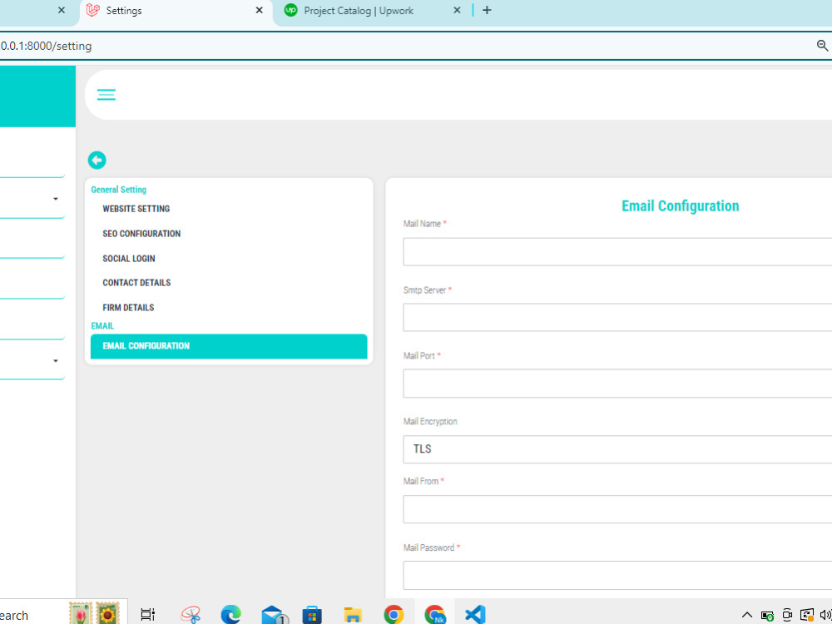Click the volume speaker tray icon
The width and height of the screenshot is (832, 624).
coord(825,615)
